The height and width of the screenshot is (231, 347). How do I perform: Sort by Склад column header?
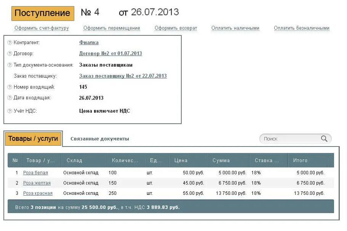click(84, 160)
